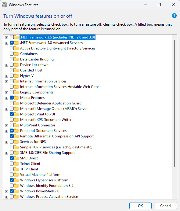Click folder icon beside Microsoft Print to PDF
The height and width of the screenshot is (211, 180).
(16, 114)
